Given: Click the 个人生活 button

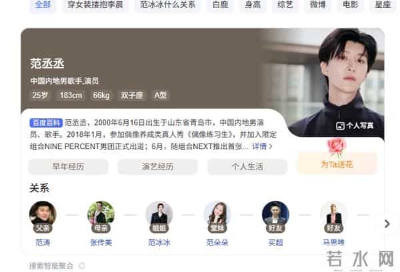Looking at the screenshot, I should [247, 167].
